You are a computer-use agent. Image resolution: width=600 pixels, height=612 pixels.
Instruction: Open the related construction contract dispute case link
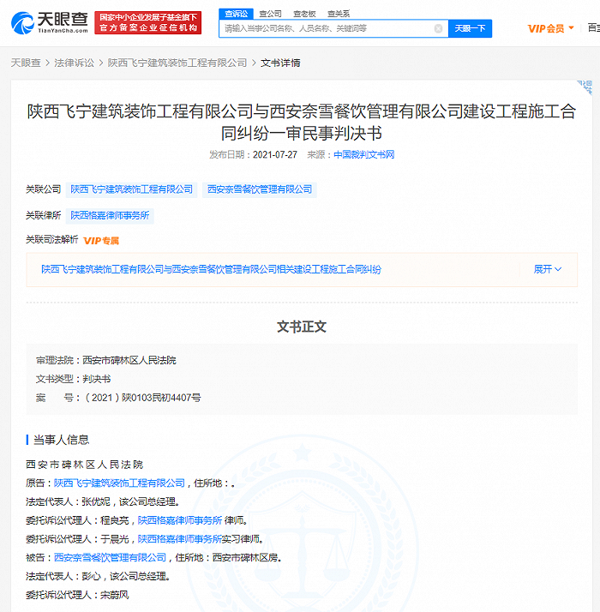click(211, 269)
